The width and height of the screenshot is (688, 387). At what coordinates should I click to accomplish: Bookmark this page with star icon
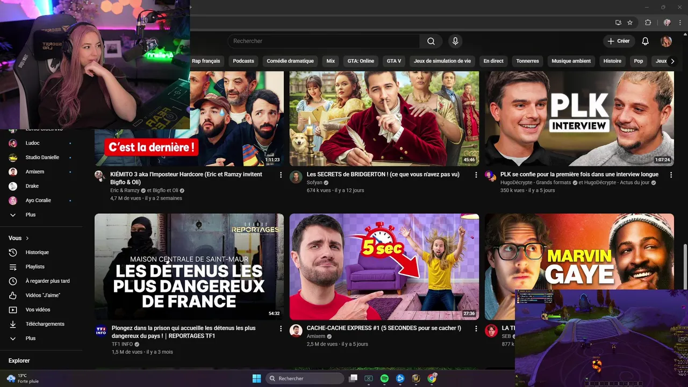630,23
